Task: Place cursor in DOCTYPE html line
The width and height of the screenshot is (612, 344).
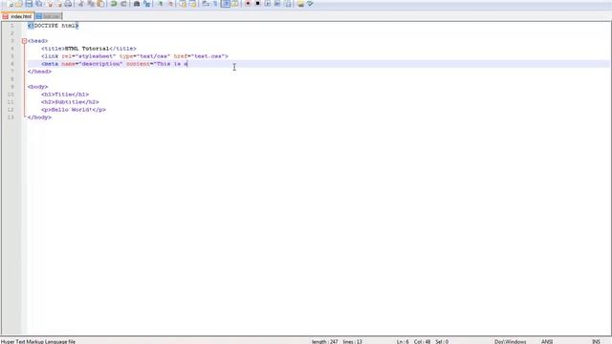Action: [x=54, y=26]
